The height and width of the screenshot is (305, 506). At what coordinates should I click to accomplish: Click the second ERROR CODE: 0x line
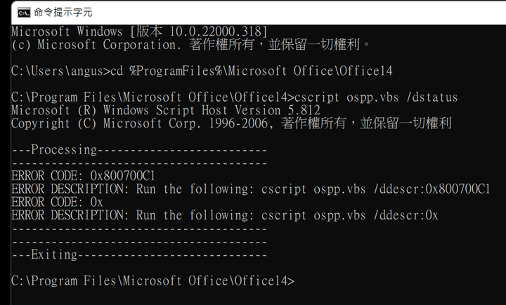pyautogui.click(x=57, y=202)
